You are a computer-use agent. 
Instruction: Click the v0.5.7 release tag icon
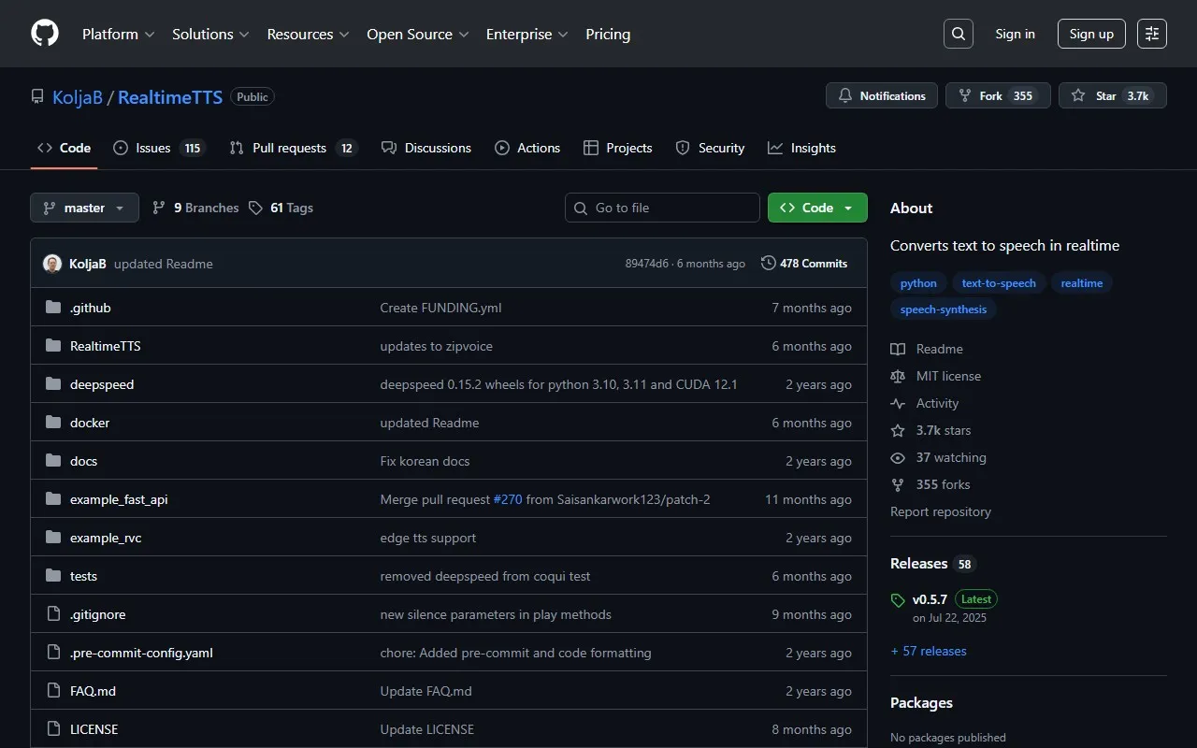click(x=898, y=600)
